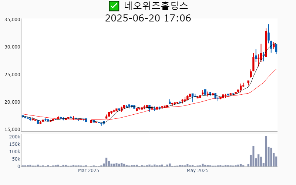Click the 200k volume axis label

click(x=15, y=137)
